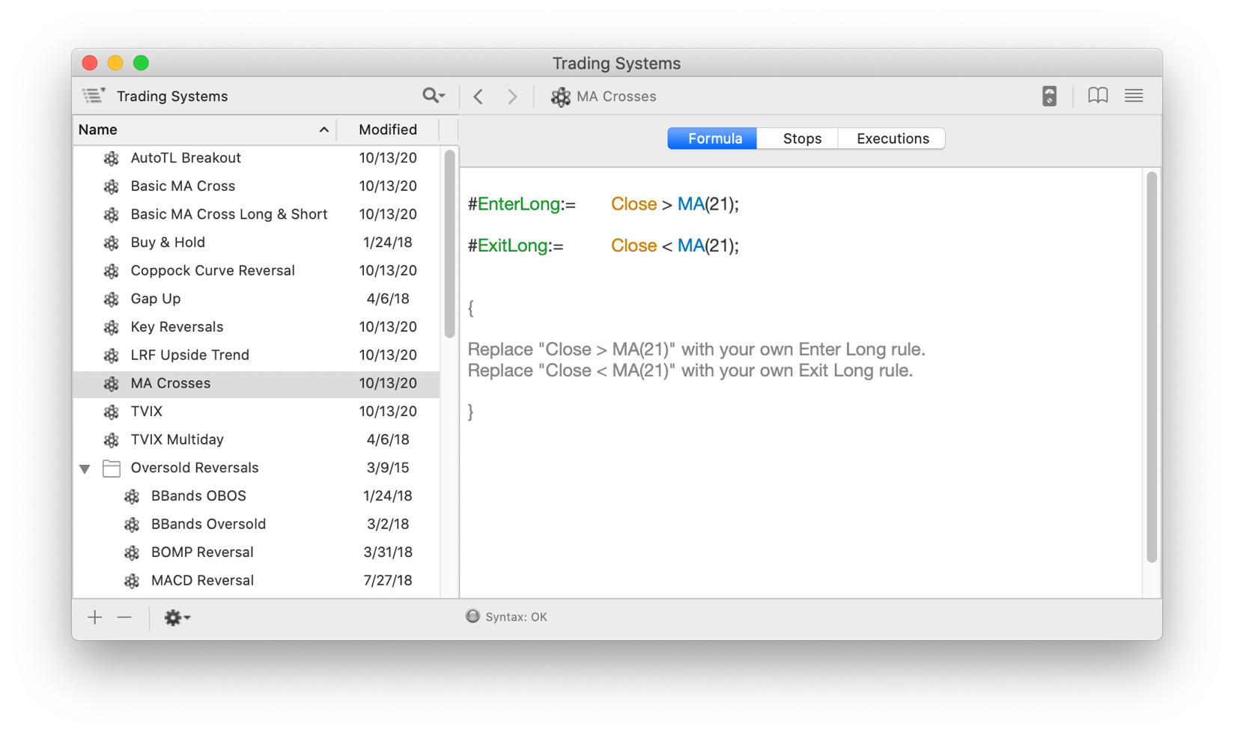
Task: Go back with the left chevron
Action: 478,97
